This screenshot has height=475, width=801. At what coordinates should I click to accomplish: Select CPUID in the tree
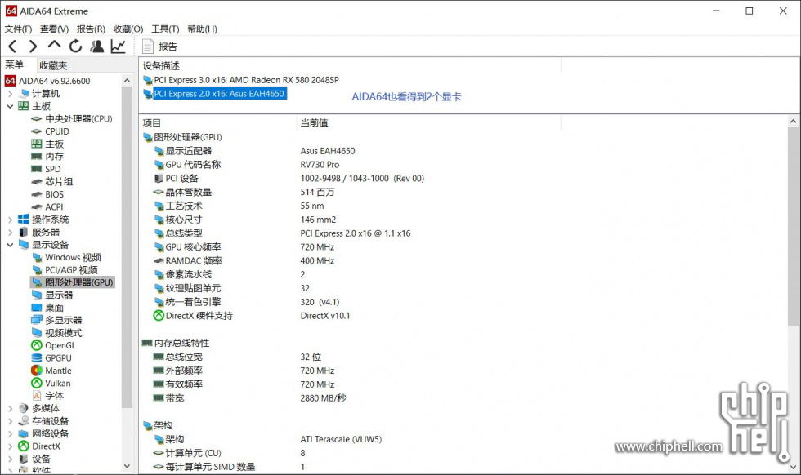coord(50,131)
